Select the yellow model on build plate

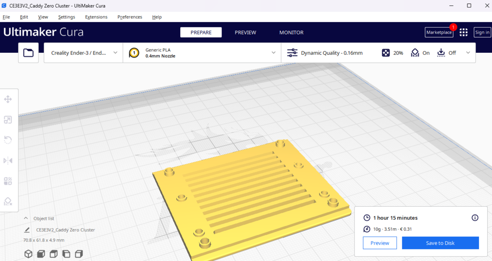(x=251, y=201)
